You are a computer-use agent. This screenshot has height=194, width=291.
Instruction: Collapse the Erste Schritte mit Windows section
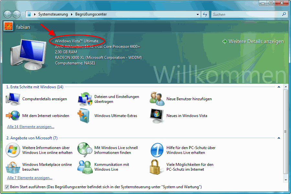click(x=279, y=87)
